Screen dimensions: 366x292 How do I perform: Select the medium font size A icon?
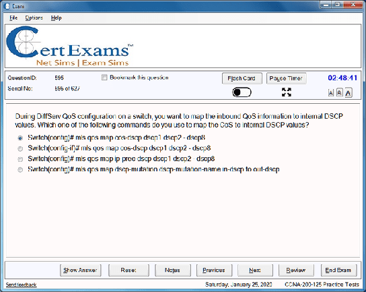pos(339,93)
